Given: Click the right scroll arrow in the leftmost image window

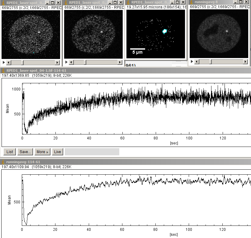Looking at the screenshot, I should pyautogui.click(x=57, y=62).
